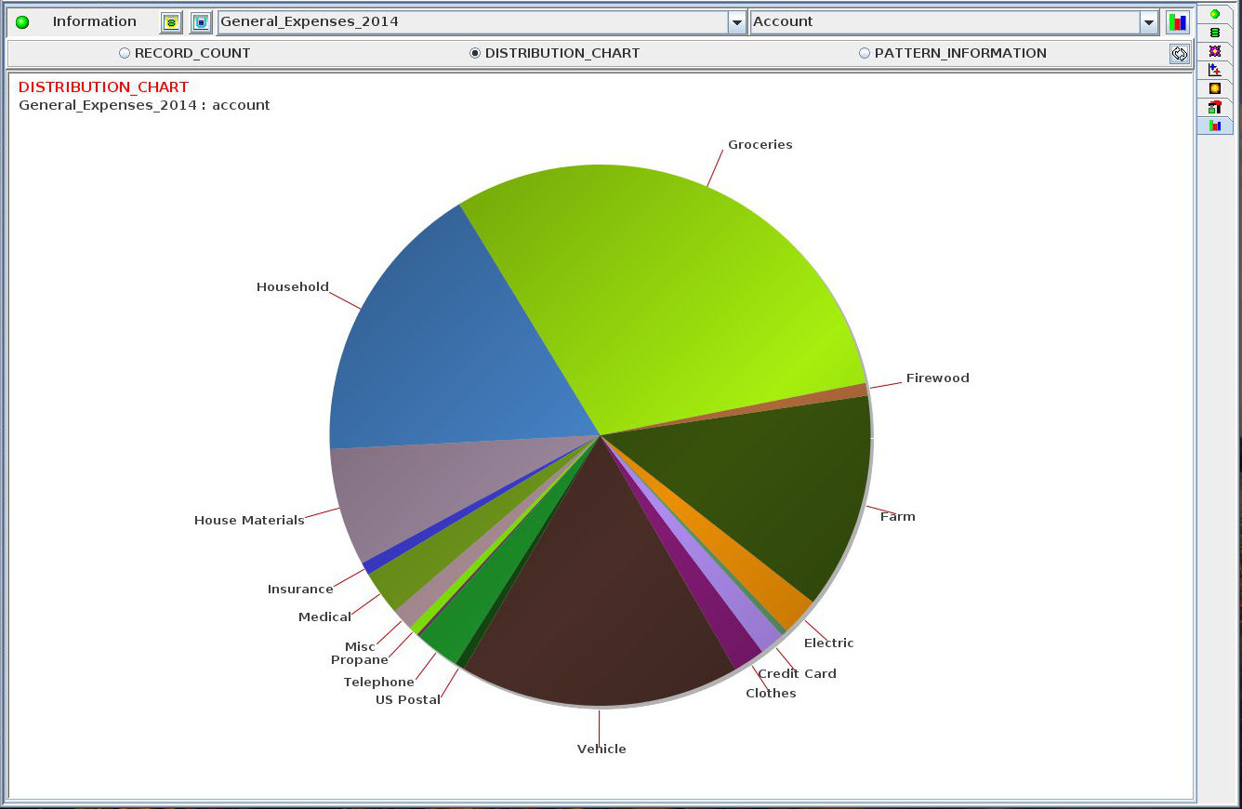Click the Information label
This screenshot has height=809, width=1242.
pos(94,21)
